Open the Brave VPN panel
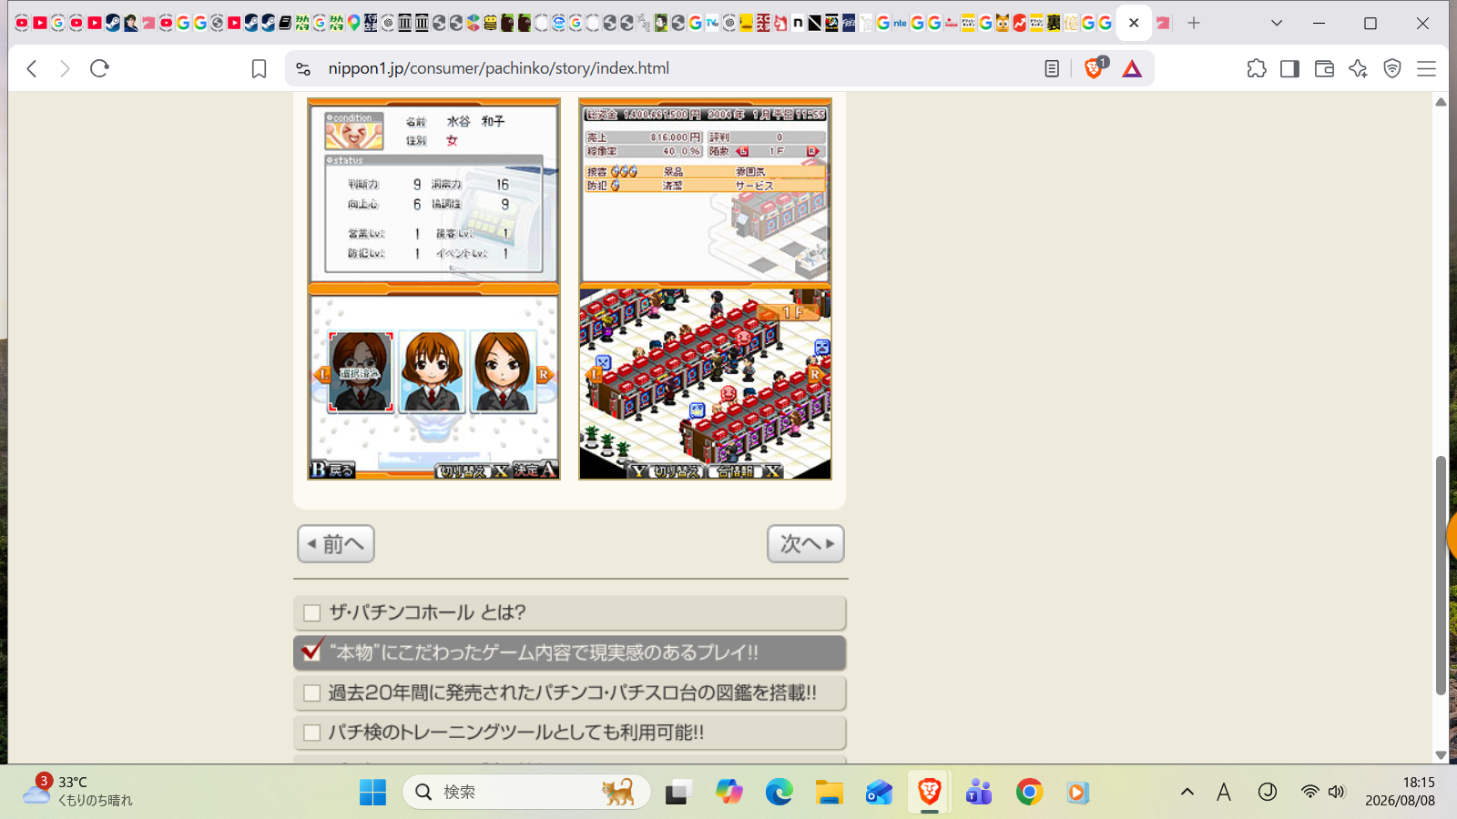The height and width of the screenshot is (819, 1457). tap(1392, 68)
